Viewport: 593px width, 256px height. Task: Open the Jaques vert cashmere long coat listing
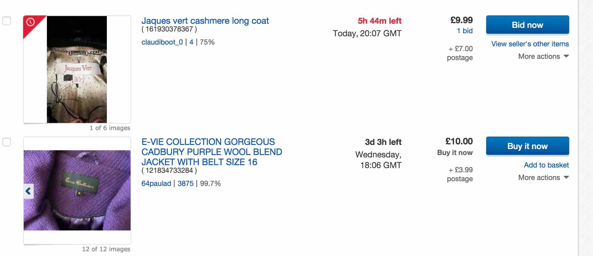coord(205,21)
